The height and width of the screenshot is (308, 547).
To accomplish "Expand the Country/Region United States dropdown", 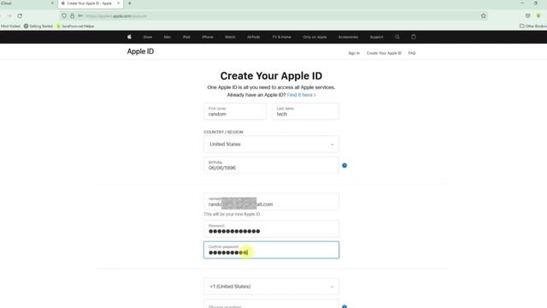I will tap(271, 145).
